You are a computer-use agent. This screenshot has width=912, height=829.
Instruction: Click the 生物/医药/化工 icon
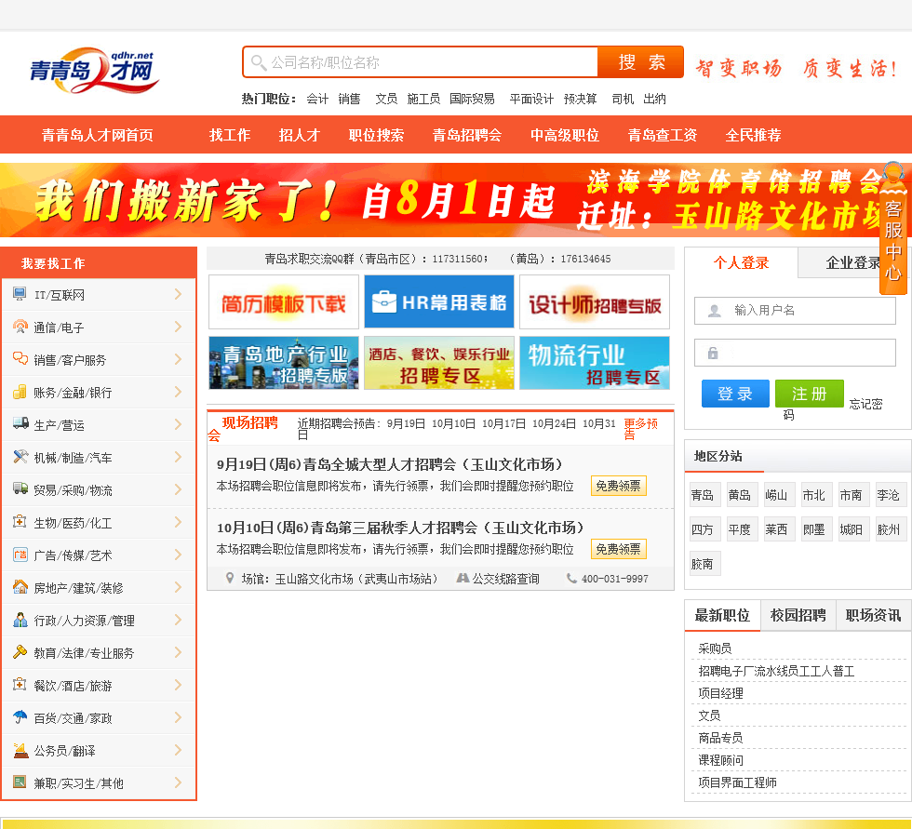20,521
